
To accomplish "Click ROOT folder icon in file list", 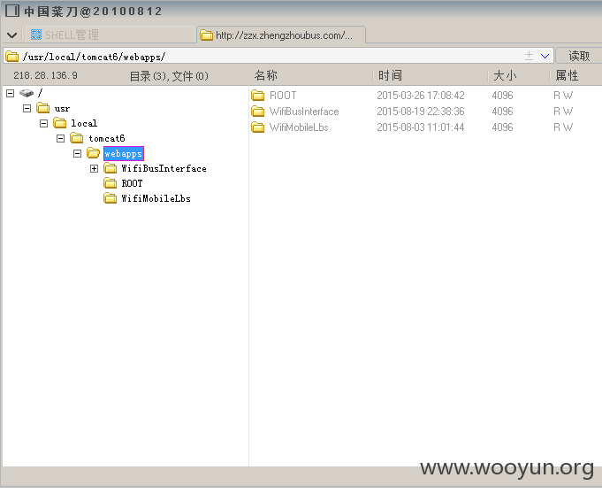I will tap(258, 95).
